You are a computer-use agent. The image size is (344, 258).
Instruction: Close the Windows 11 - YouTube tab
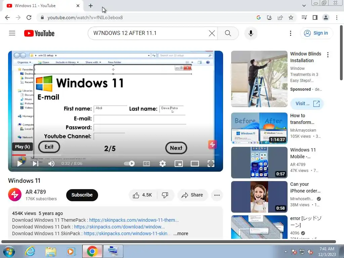pos(78,6)
